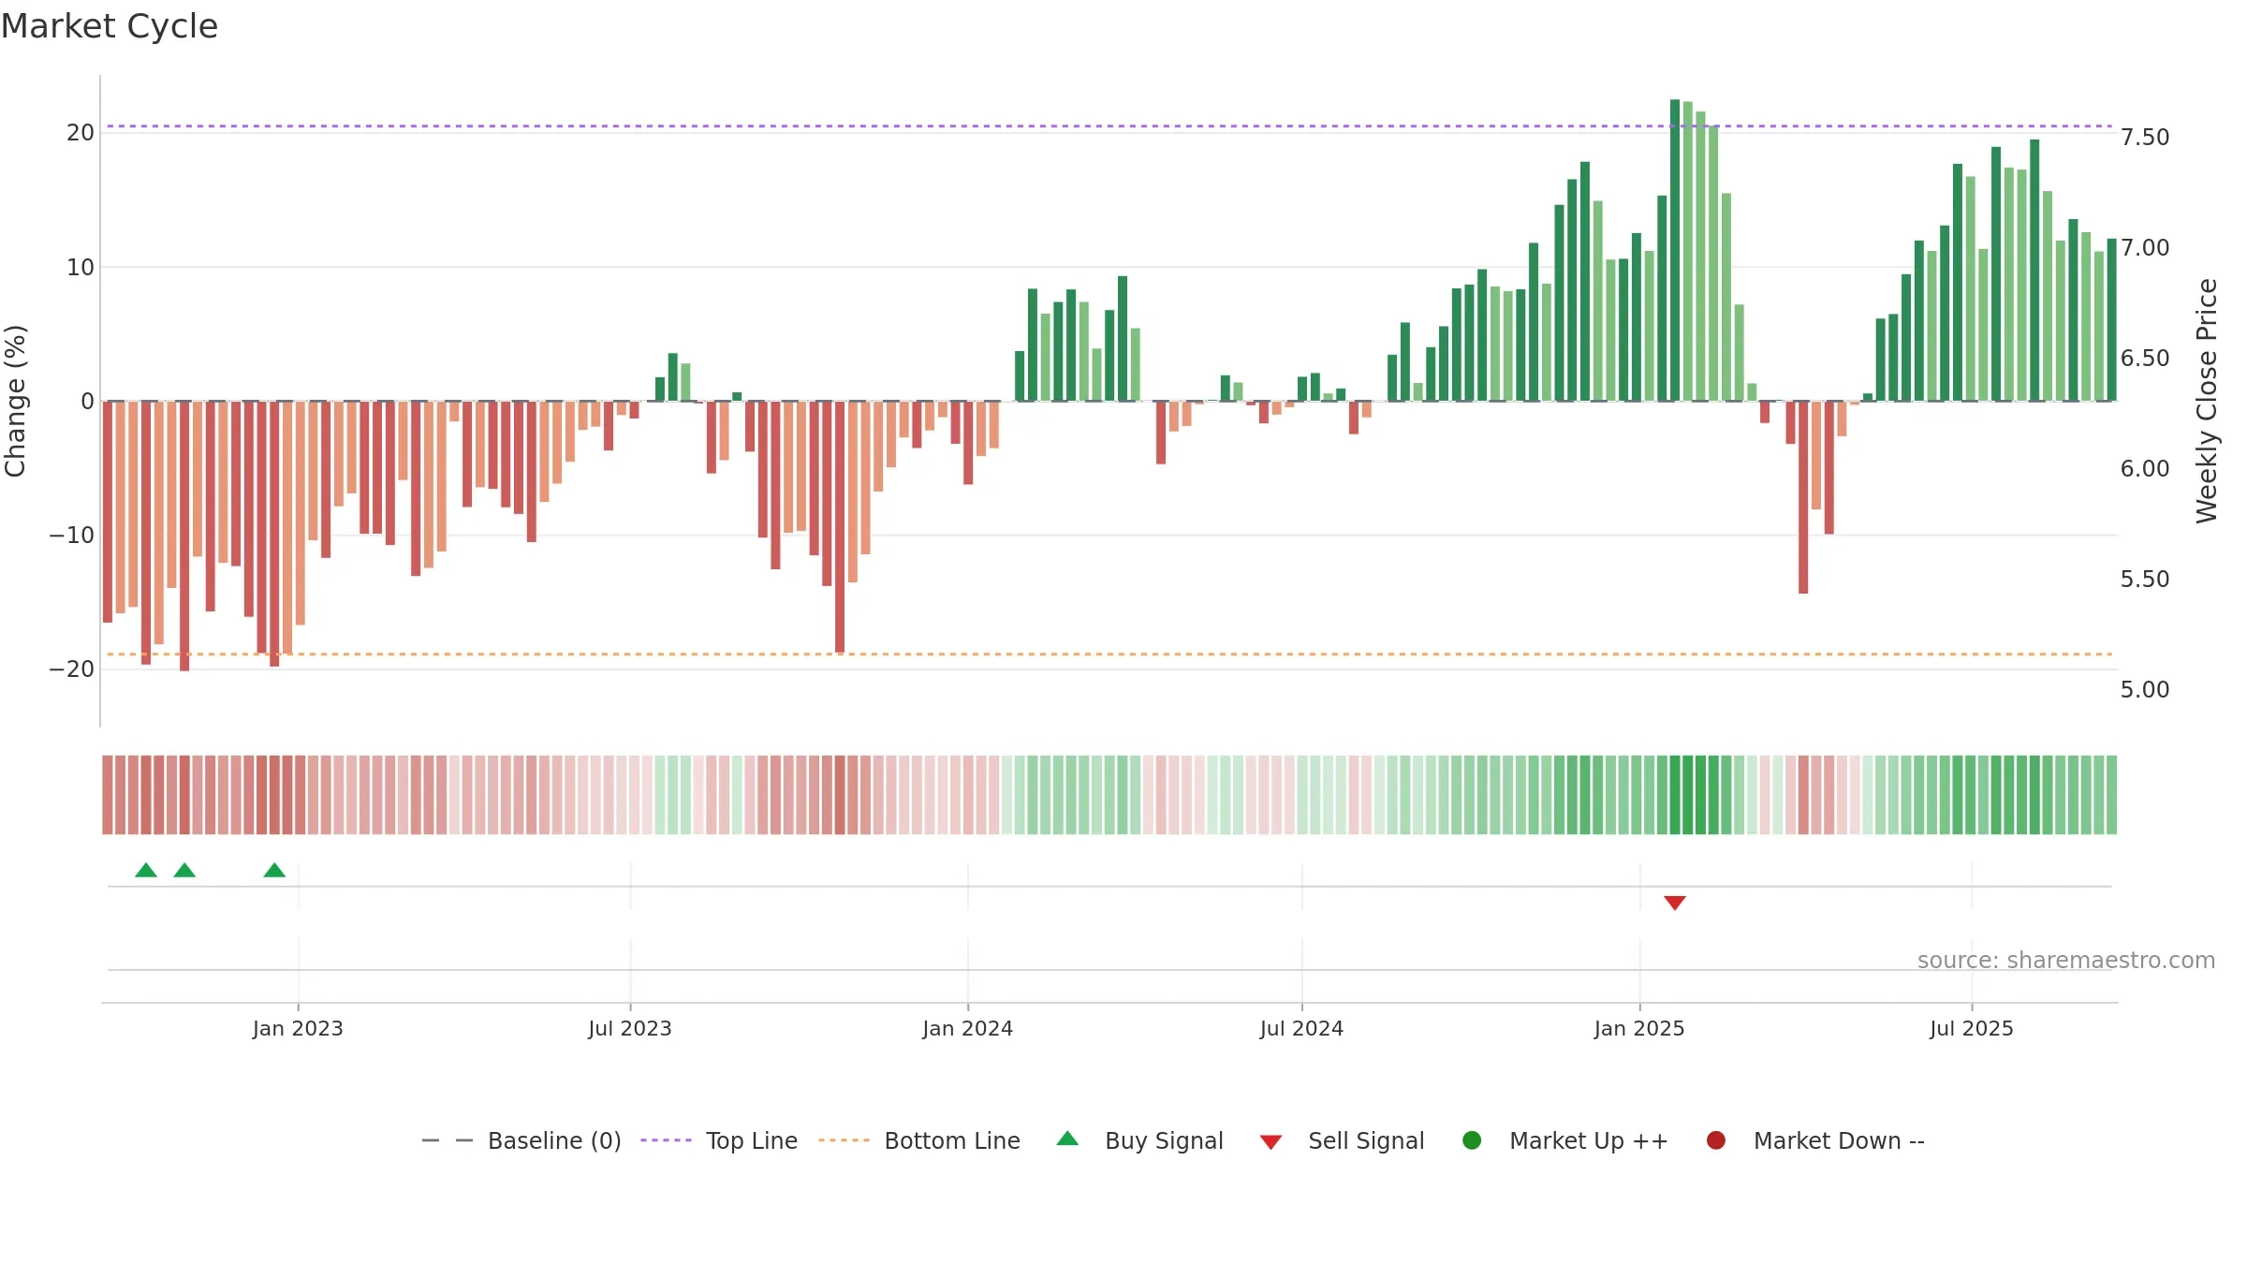The image size is (2247, 1264).
Task: Toggle the Top Line legend item
Action: coord(719,1140)
